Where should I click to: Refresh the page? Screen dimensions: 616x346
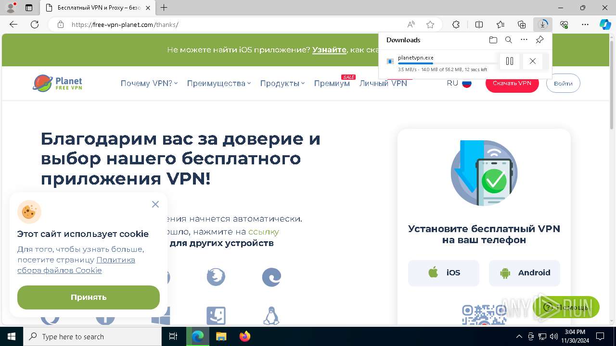click(35, 25)
